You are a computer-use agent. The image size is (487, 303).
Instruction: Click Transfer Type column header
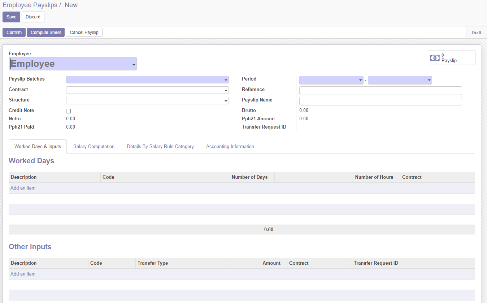181,263
